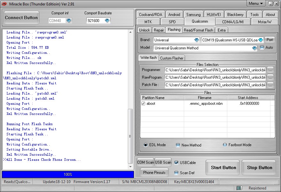
Task: Select the Qualcomm tab
Action: (200, 21)
